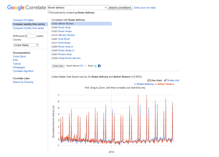Open the cheap flower delivery correlation

coord(69,58)
